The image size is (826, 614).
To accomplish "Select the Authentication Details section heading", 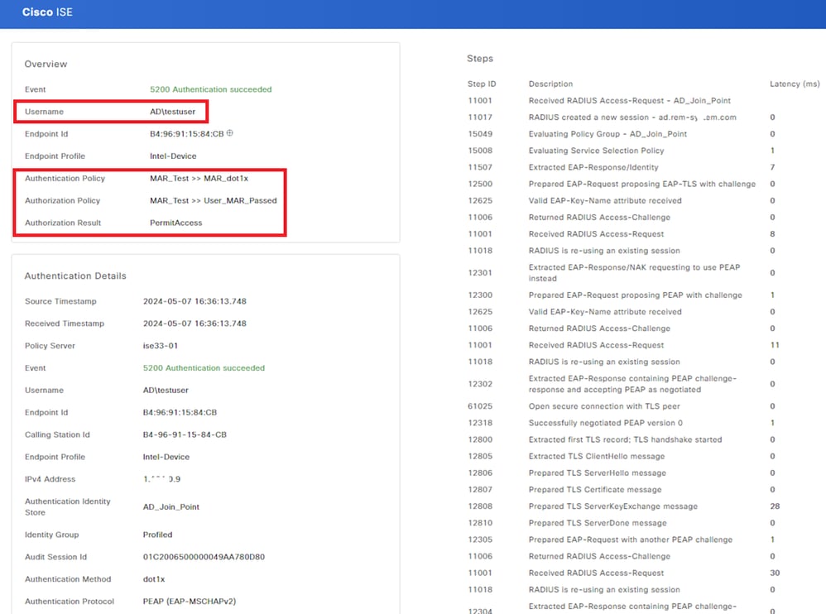I will 75,276.
